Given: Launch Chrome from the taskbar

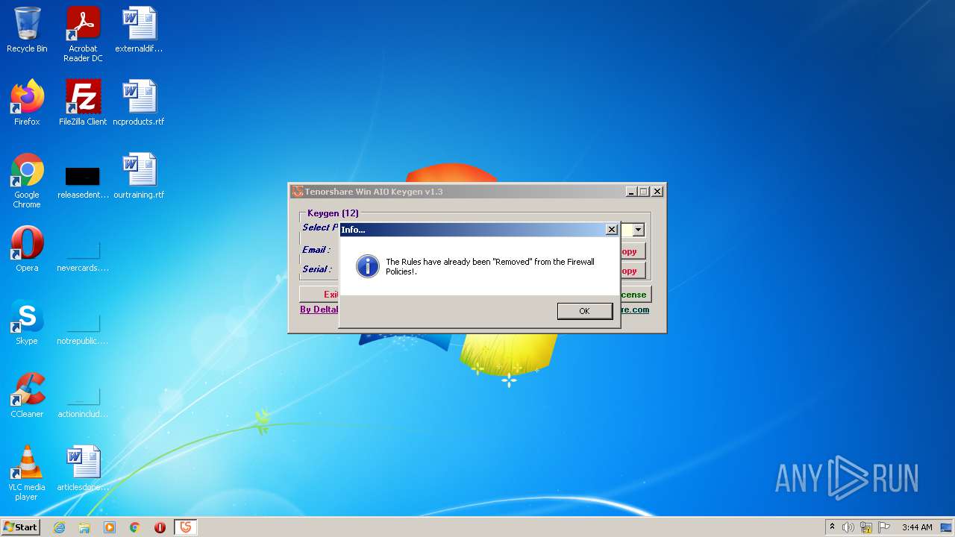Looking at the screenshot, I should pyautogui.click(x=135, y=527).
